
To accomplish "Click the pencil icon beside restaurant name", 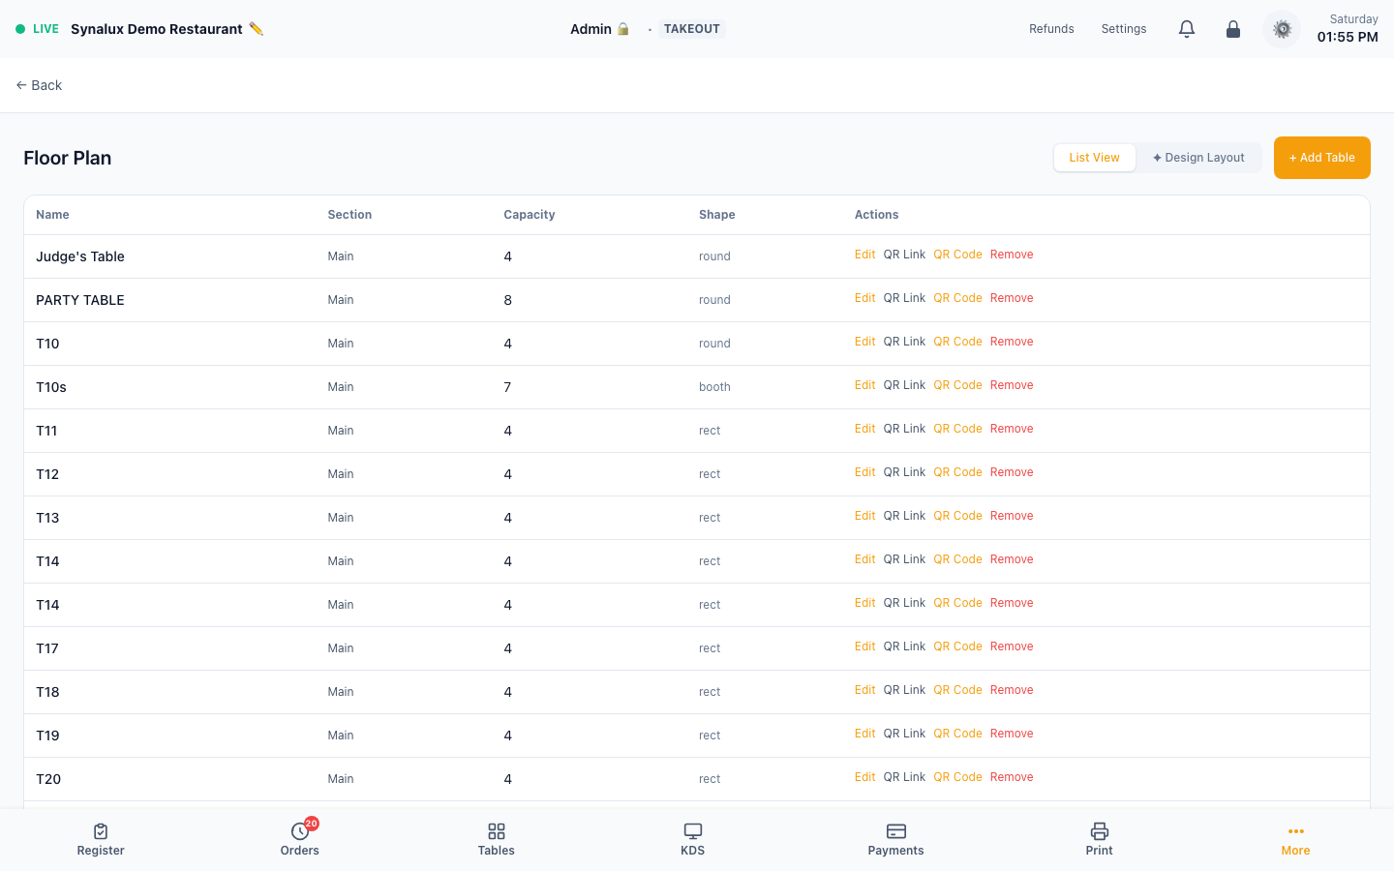I will pyautogui.click(x=256, y=29).
